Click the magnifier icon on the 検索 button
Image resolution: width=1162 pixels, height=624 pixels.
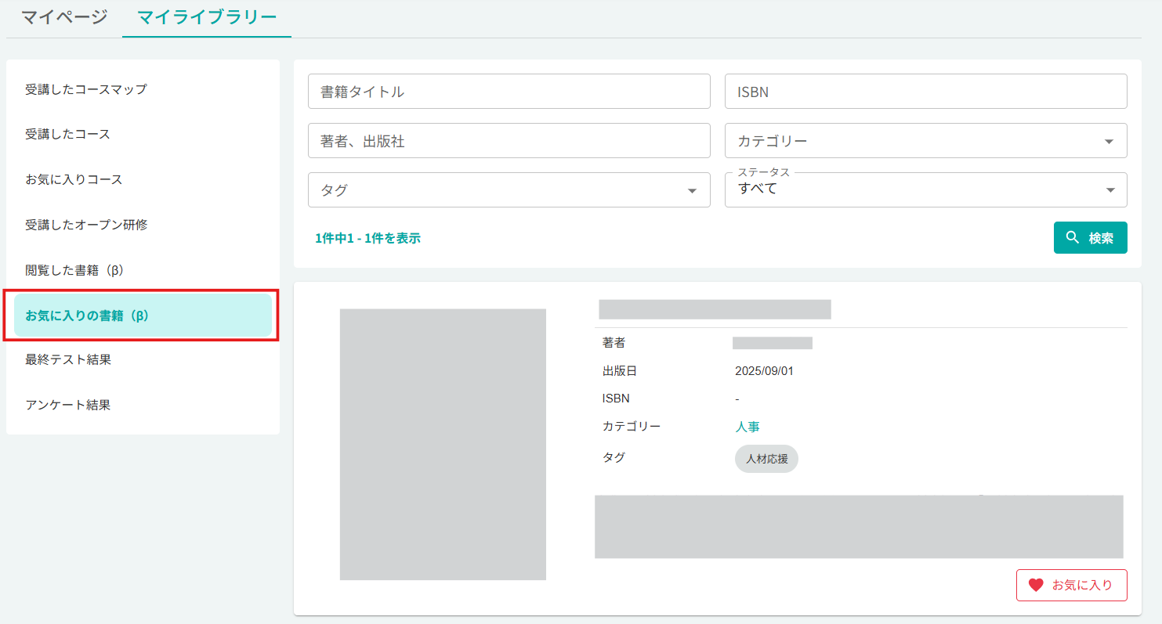tap(1073, 237)
